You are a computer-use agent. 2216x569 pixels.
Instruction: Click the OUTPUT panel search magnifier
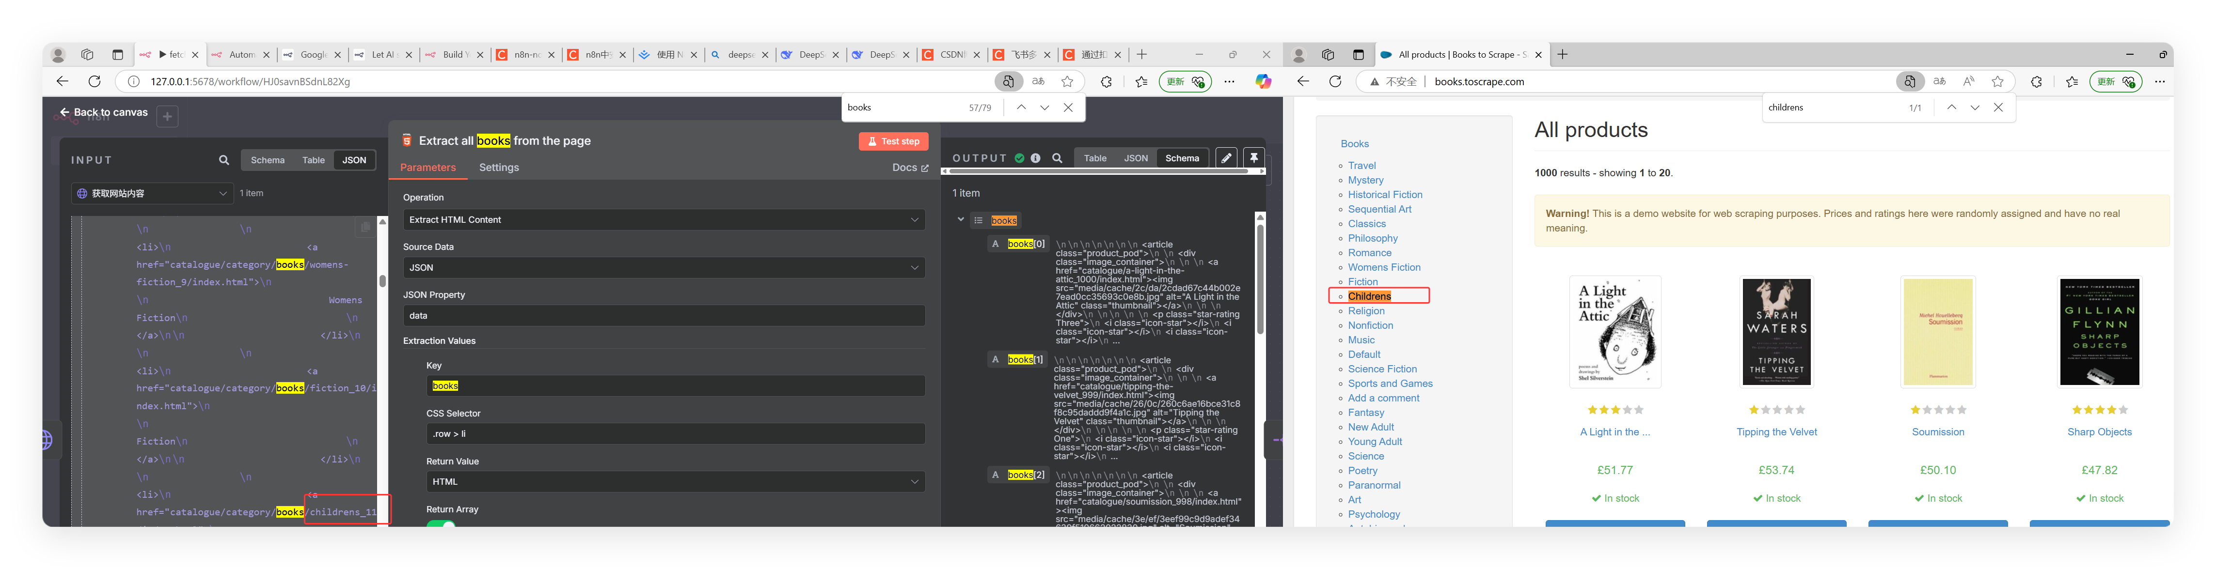[1057, 158]
